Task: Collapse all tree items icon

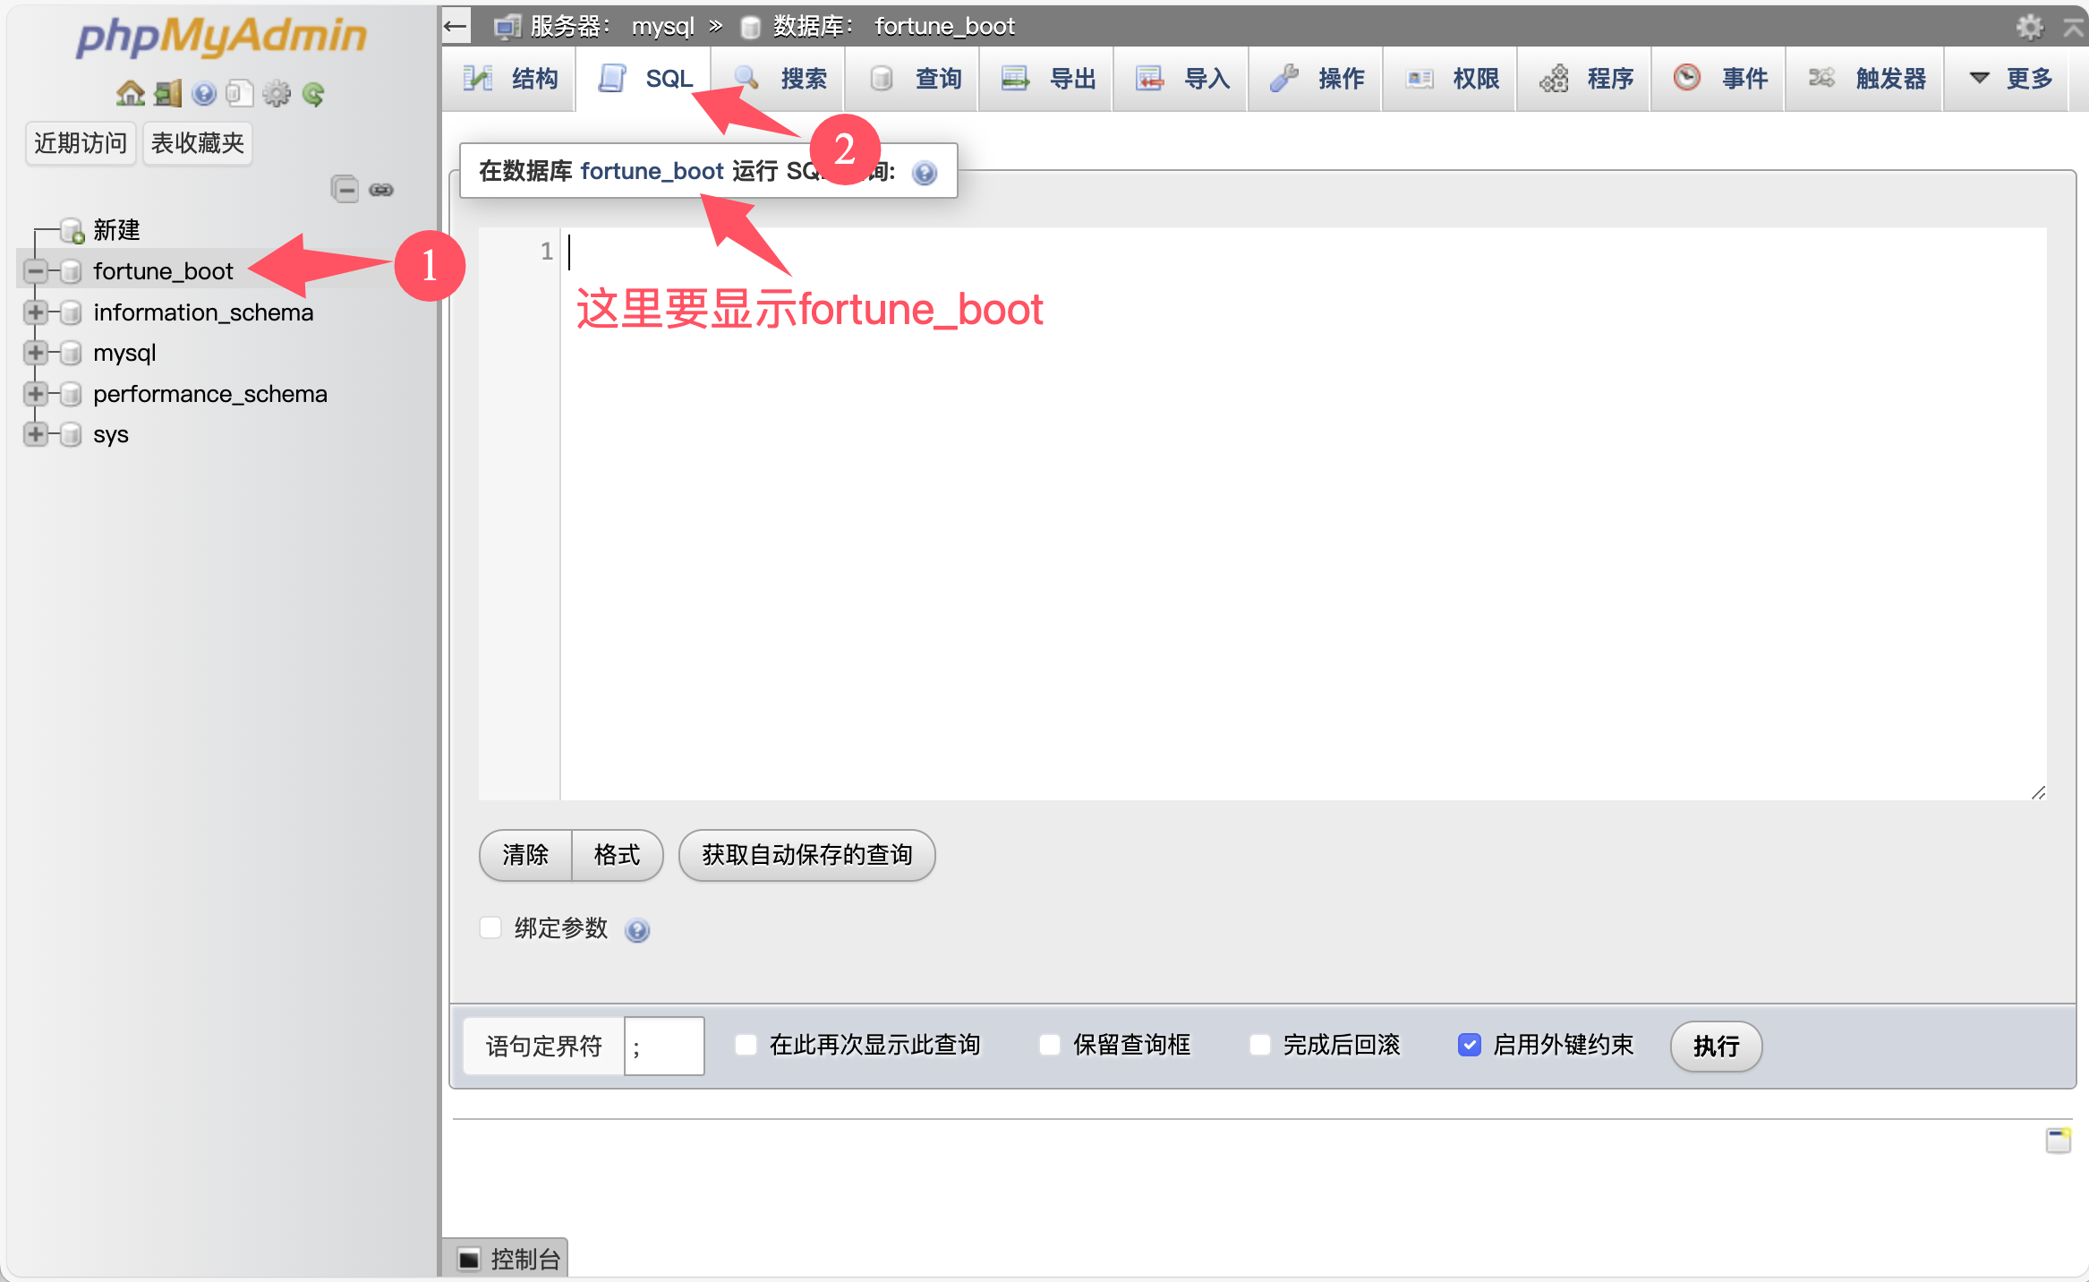Action: click(x=345, y=189)
